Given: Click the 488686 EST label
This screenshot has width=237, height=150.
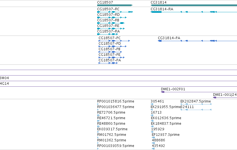Looking at the screenshot, I should point(158,140).
